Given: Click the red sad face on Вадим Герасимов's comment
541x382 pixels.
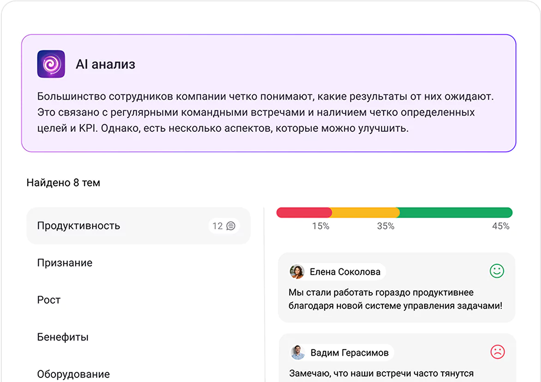Looking at the screenshot, I should [x=497, y=352].
